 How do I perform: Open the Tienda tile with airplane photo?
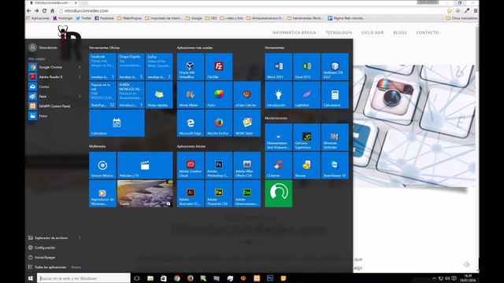(x=145, y=194)
